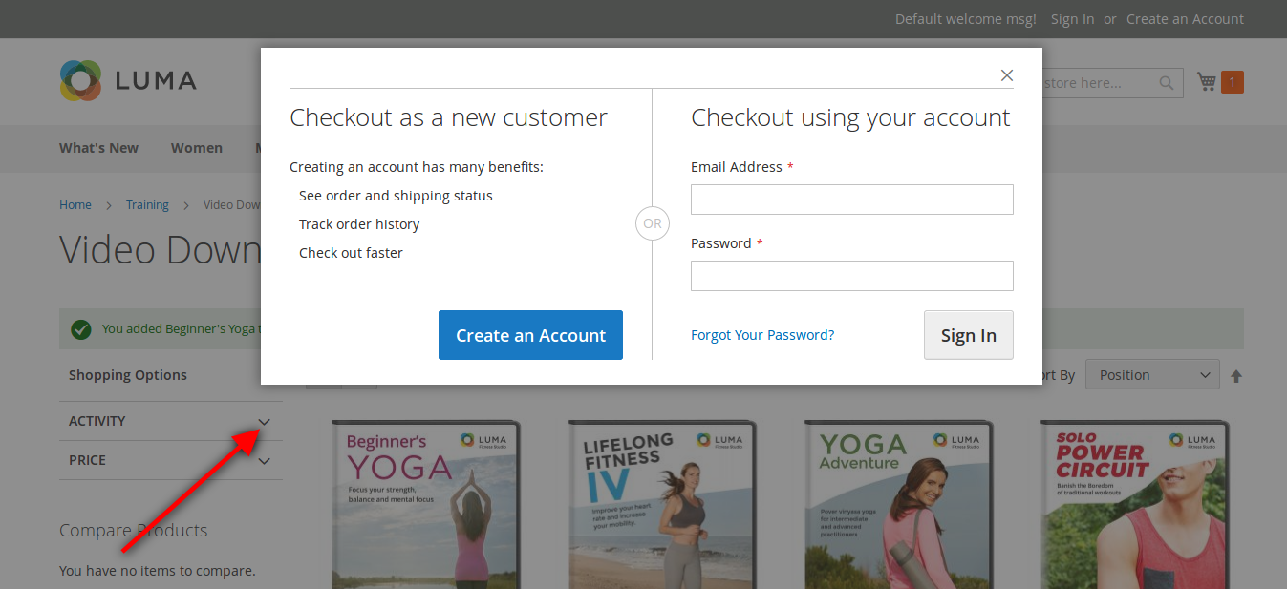Click the LUMA store logo

(x=127, y=80)
